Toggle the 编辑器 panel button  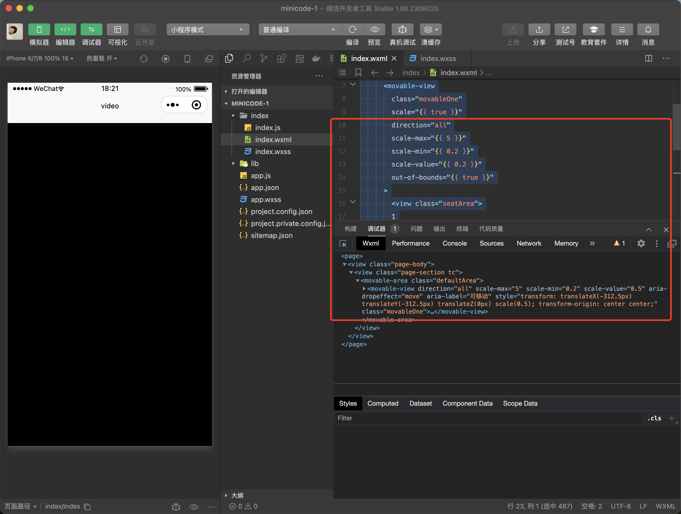tap(65, 29)
